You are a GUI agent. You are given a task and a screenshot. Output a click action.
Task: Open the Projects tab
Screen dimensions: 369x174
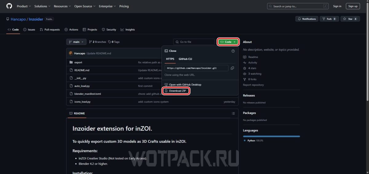click(x=90, y=29)
